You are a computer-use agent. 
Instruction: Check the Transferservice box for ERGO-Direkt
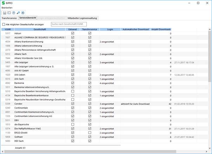tap(90, 133)
